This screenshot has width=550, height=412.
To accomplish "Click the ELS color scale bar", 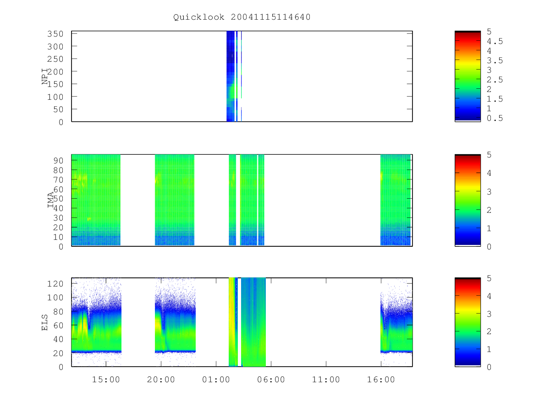I will tap(467, 322).
